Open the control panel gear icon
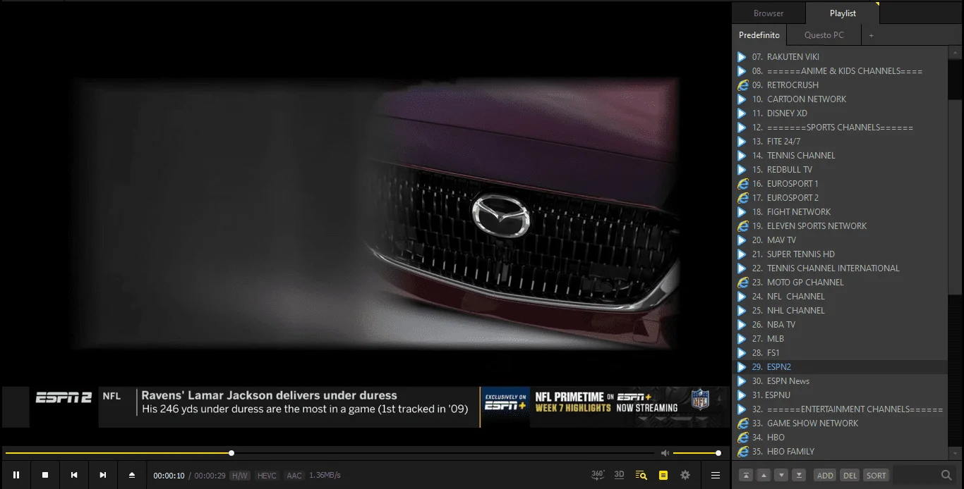This screenshot has width=964, height=489. pos(685,475)
